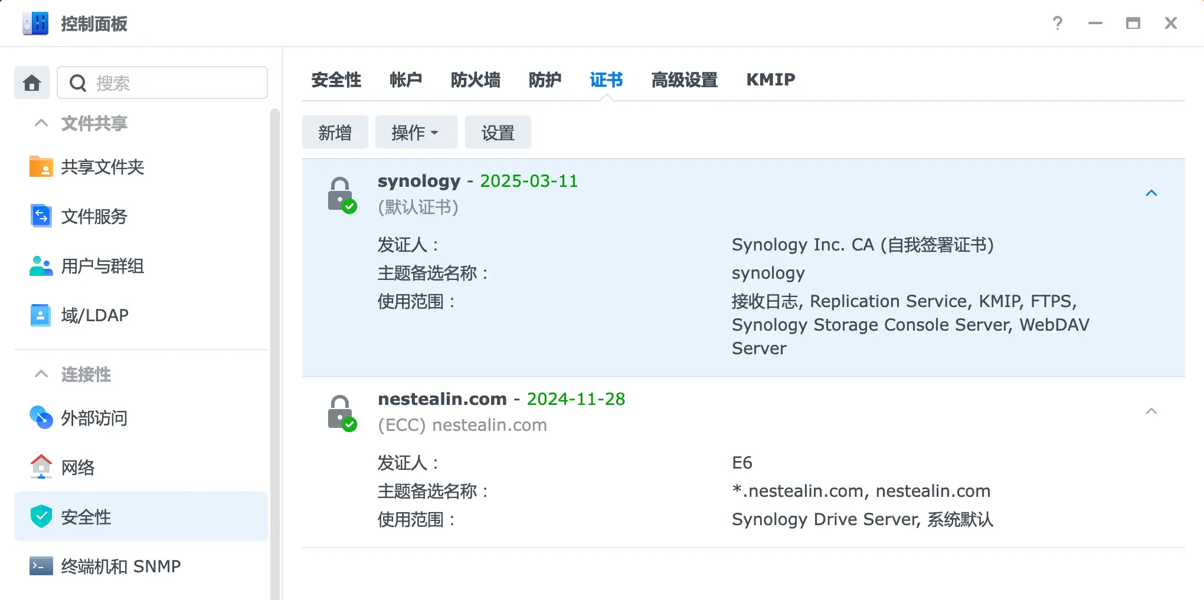1204x600 pixels.
Task: Click the 用户与群组 people icon
Action: 41,266
